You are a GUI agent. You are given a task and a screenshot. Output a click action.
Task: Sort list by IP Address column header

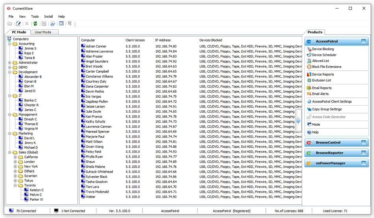click(x=163, y=40)
